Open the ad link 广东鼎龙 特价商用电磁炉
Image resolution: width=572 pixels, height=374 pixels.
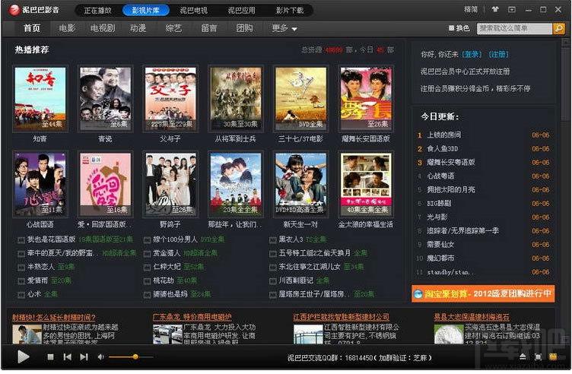(x=192, y=317)
